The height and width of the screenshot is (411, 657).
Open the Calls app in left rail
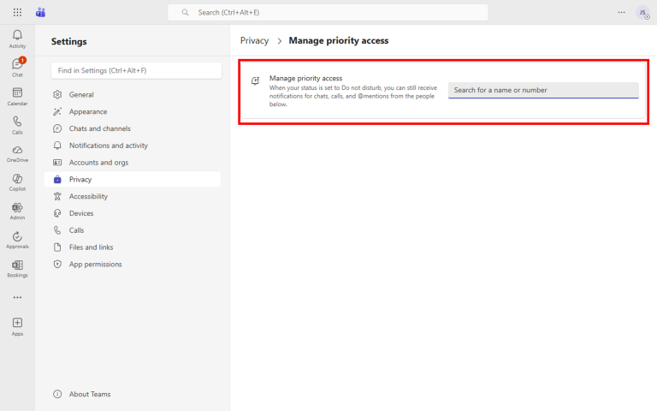click(x=17, y=125)
